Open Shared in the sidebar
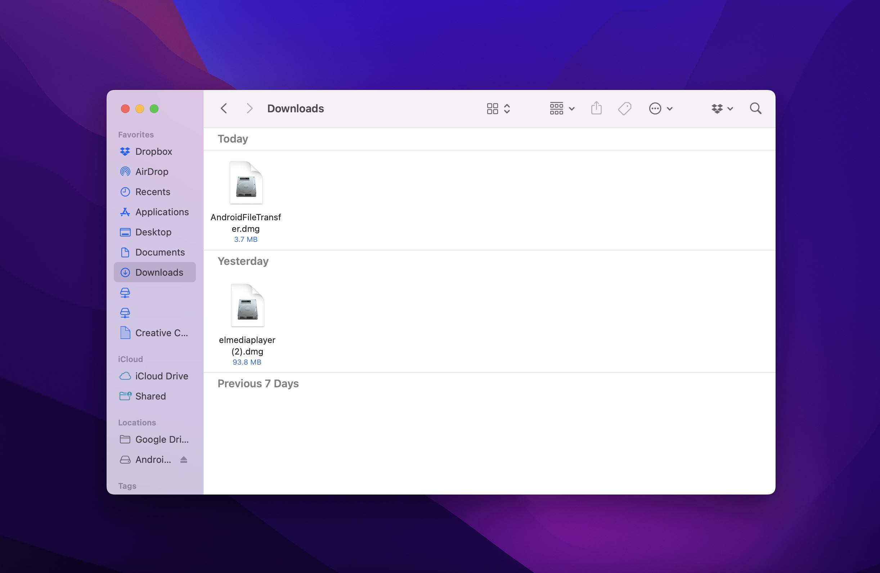 pos(154,396)
